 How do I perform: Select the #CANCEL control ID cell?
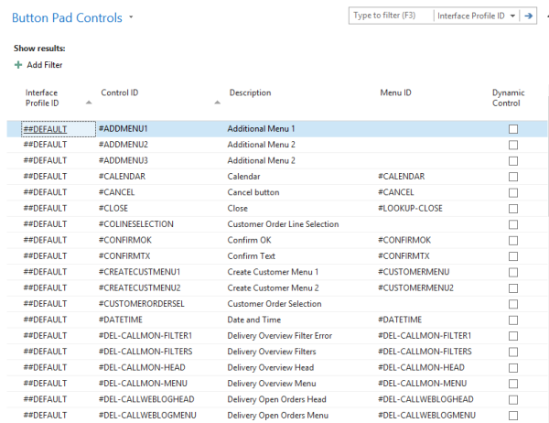tap(118, 192)
